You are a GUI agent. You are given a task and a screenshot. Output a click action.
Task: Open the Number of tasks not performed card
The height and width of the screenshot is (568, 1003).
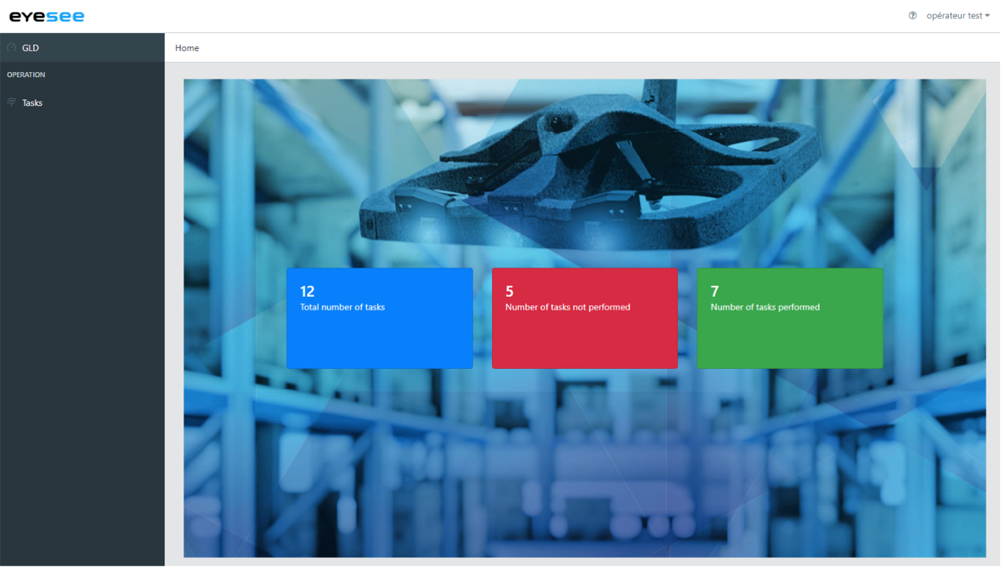click(x=584, y=319)
